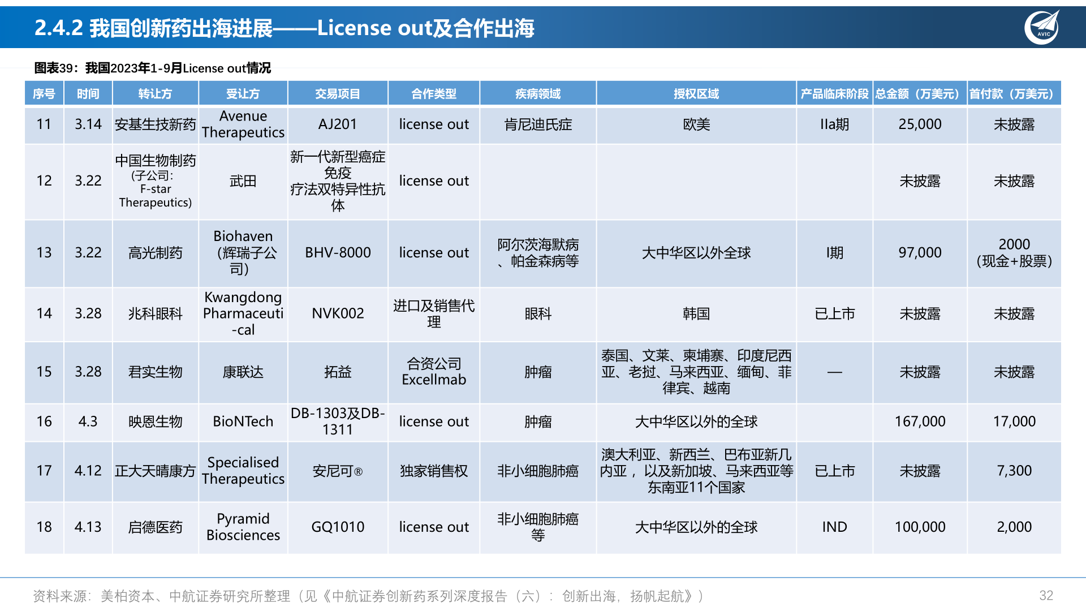
Task: Click the '转让方' column header
Action: (156, 93)
